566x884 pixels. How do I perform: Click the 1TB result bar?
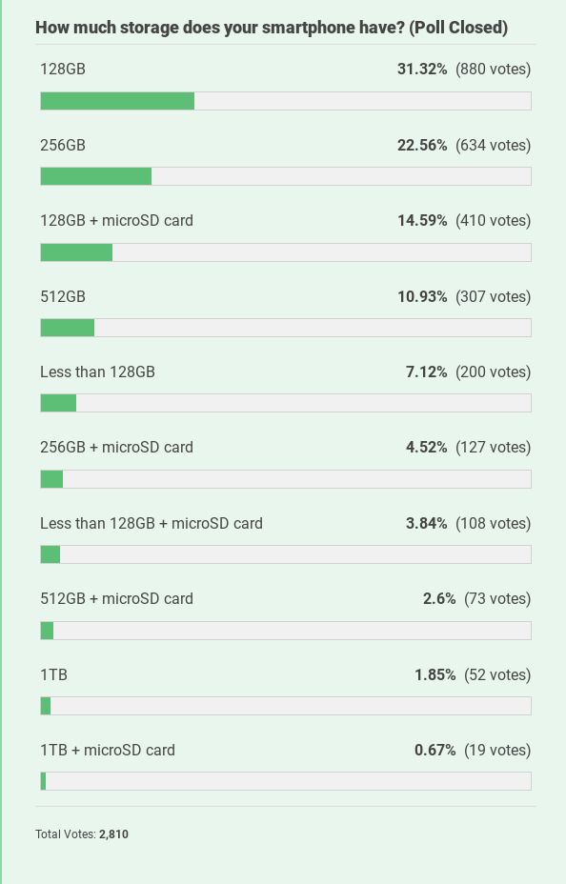[x=286, y=706]
